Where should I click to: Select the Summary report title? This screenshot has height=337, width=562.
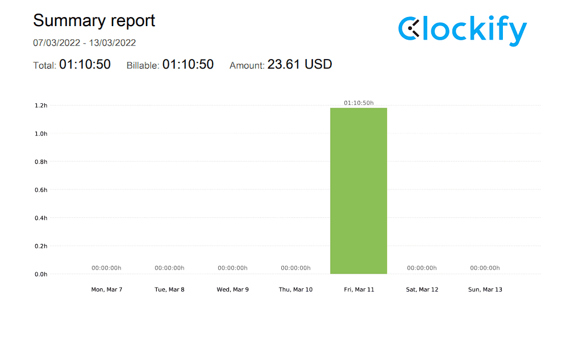(94, 21)
